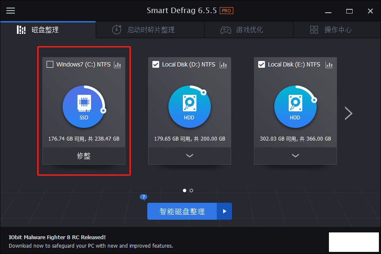Select the first page indicator dot

[x=185, y=190]
